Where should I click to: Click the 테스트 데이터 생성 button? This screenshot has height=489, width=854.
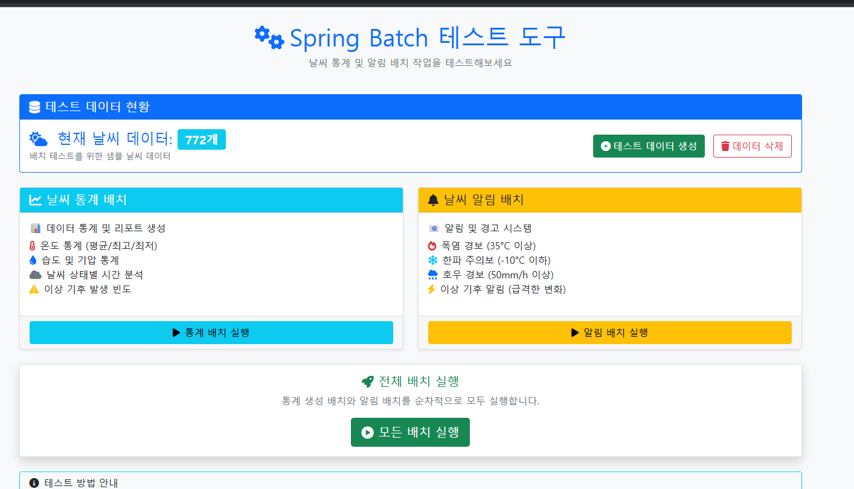tap(649, 146)
